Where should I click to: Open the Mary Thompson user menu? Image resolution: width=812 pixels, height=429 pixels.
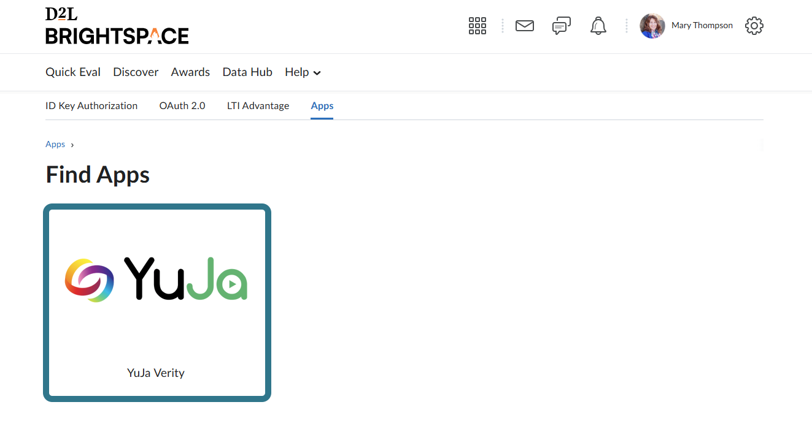tap(686, 26)
